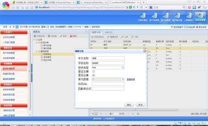Viewport: 208px width, 126px height.
Task: Click the 字段名称 NAME input field
Action: coord(108,63)
